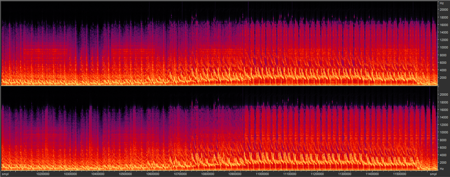Screen dimensions: 450x177
Task: Click 14000 on the upper channel frequency scale
Action: tap(444, 32)
